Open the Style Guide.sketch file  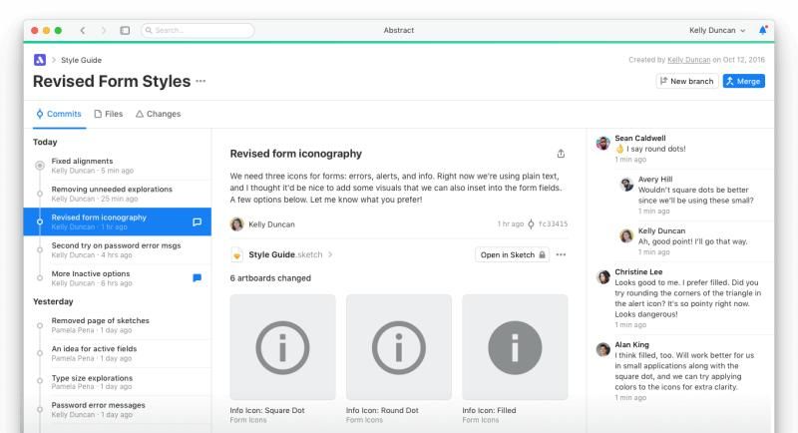click(x=285, y=254)
